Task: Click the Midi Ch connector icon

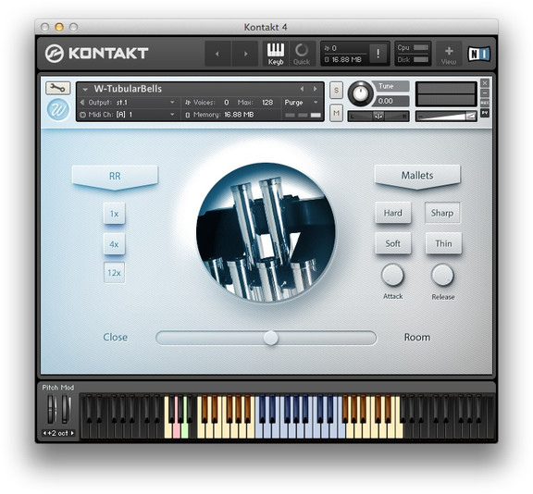Action: pyautogui.click(x=82, y=115)
